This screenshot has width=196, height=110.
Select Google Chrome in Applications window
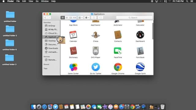118,67
